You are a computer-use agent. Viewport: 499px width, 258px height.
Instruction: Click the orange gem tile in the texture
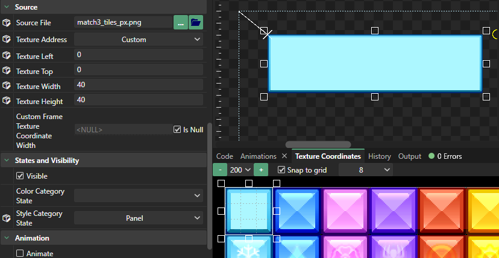tap(442, 210)
